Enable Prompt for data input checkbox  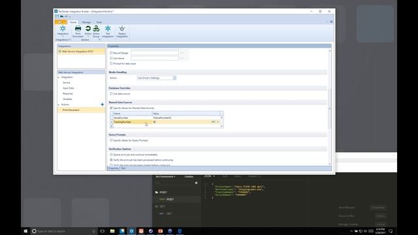coord(111,64)
